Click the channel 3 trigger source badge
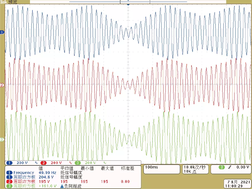The height and width of the screenshot is (189, 252). [222, 167]
